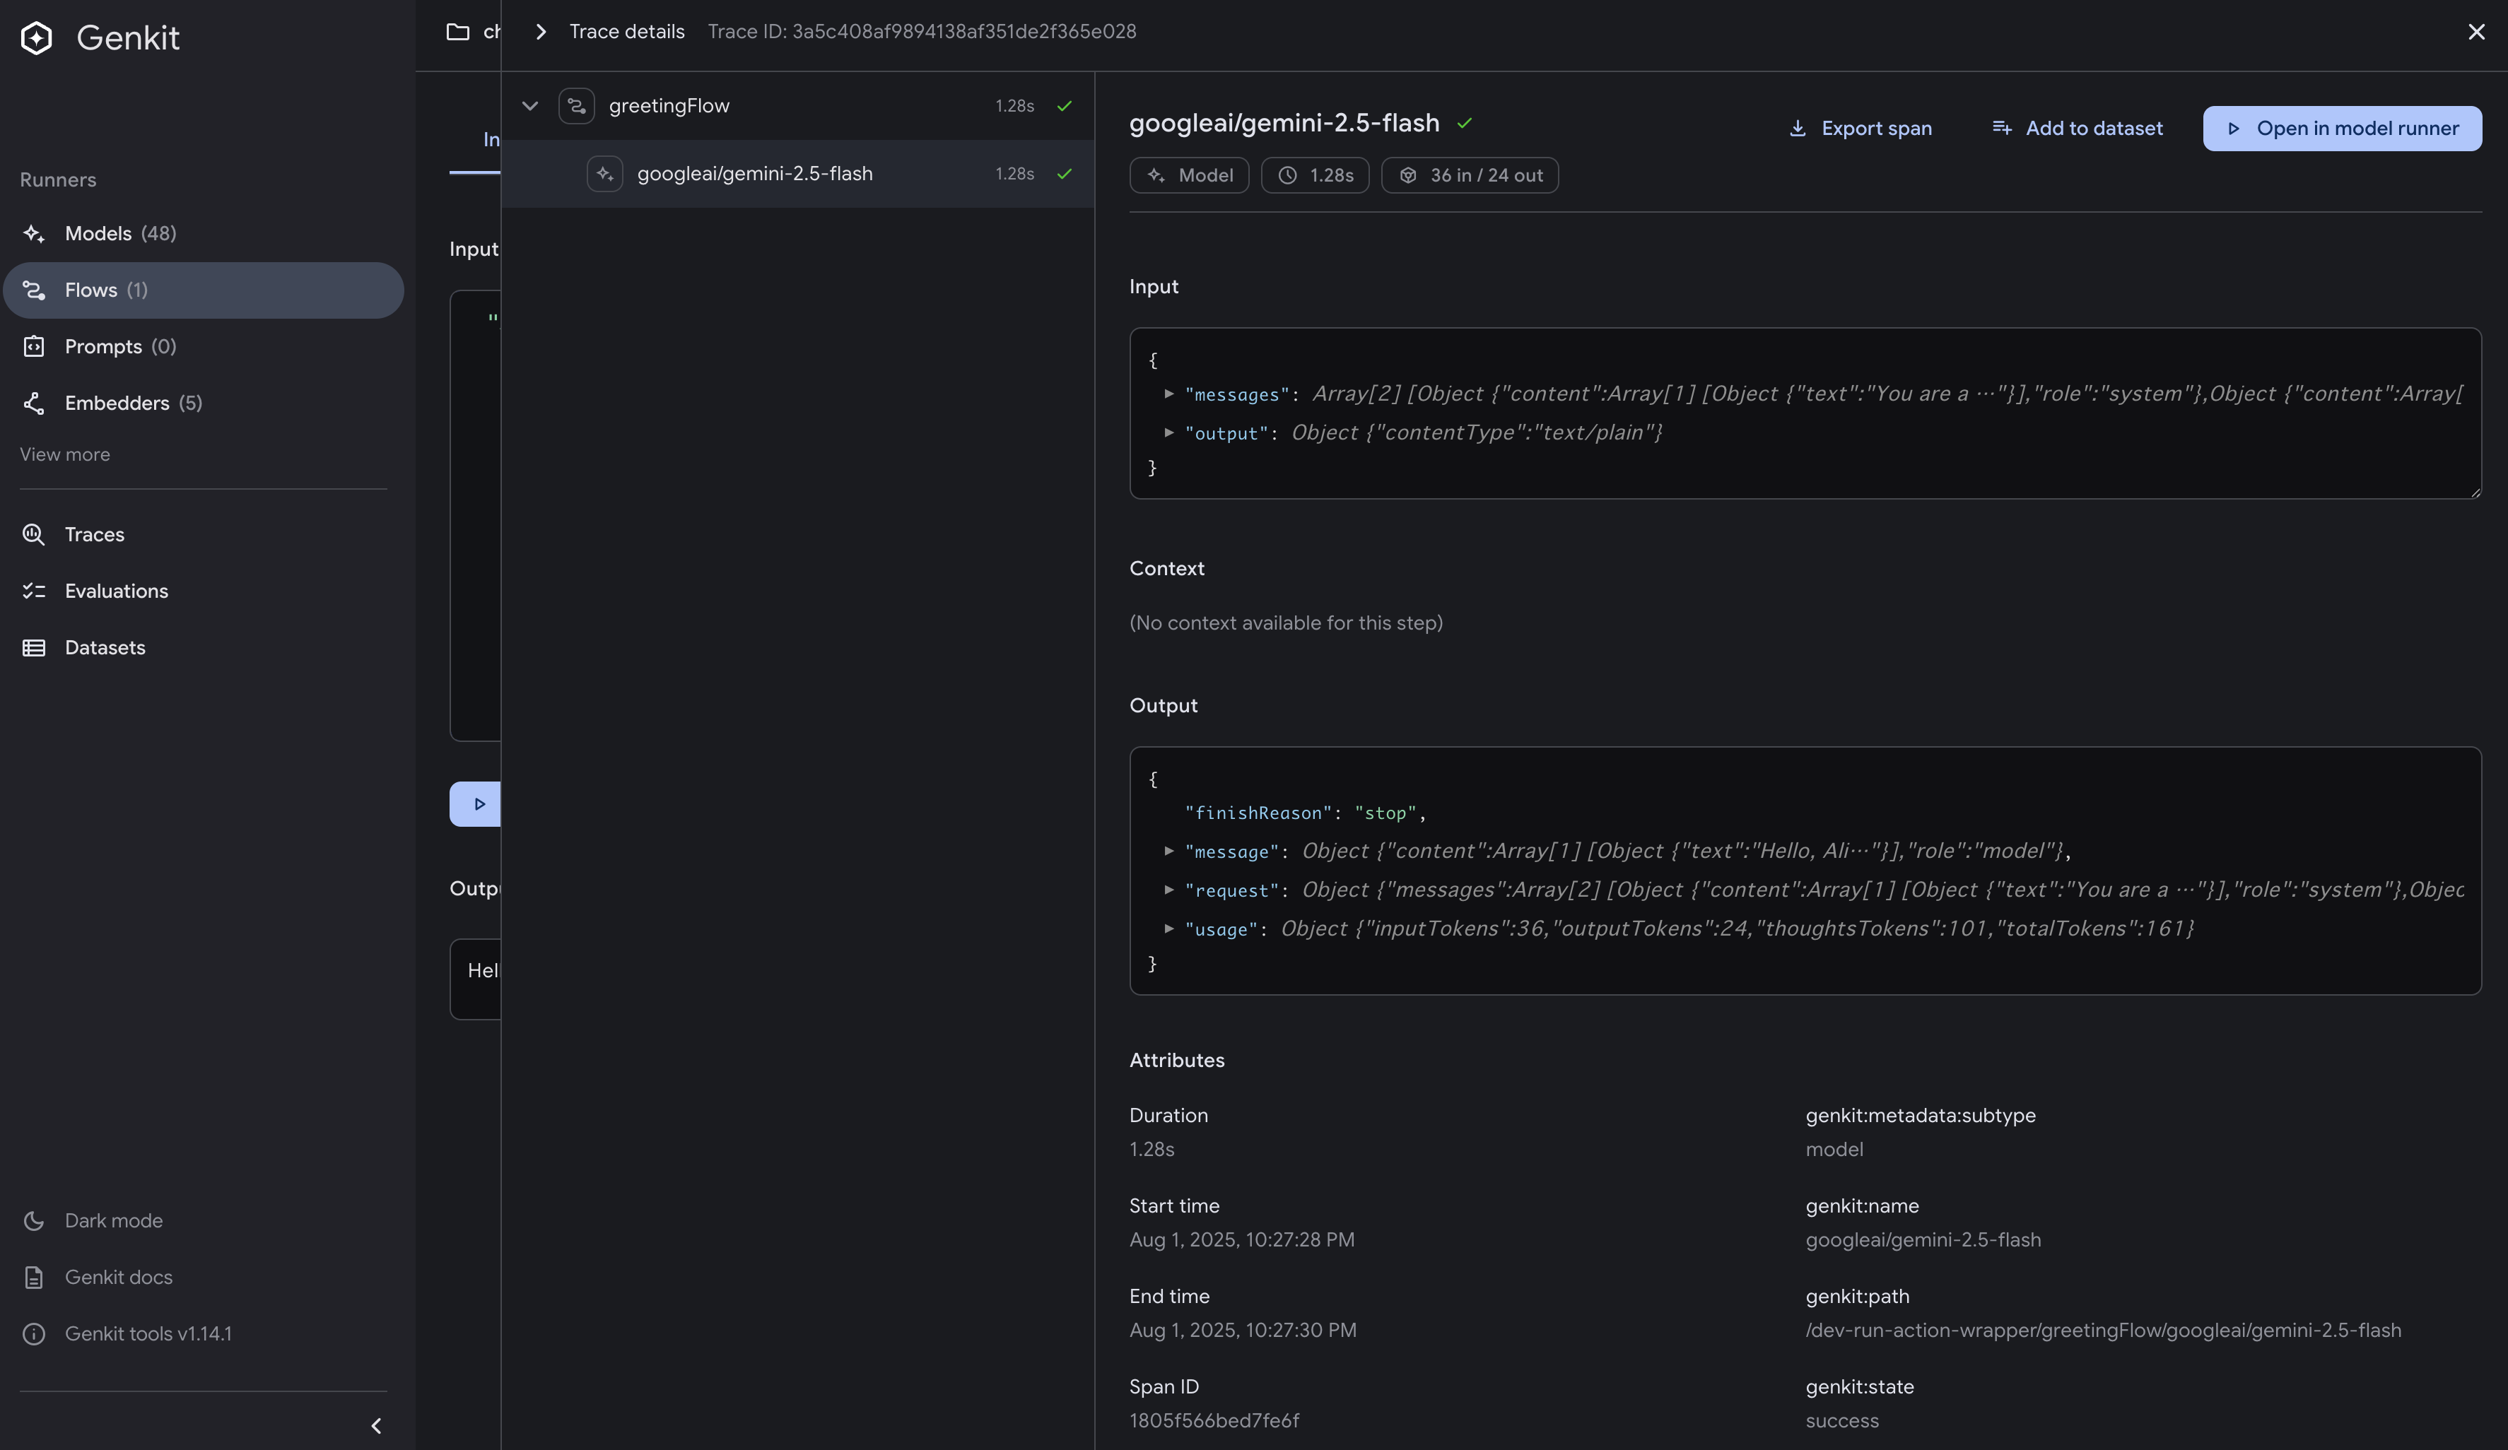Select the greetingFlow span row
2508x1450 pixels.
(x=798, y=105)
